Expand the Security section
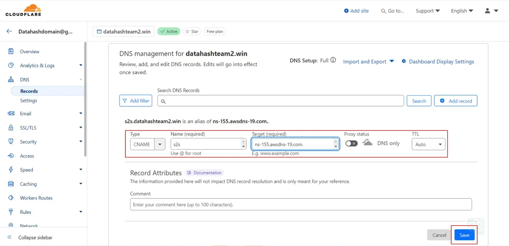Image resolution: width=509 pixels, height=246 pixels. (81, 142)
